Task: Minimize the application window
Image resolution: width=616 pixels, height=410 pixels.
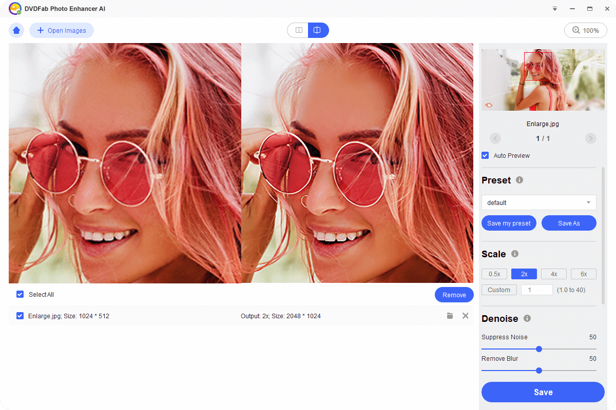Action: pos(572,9)
